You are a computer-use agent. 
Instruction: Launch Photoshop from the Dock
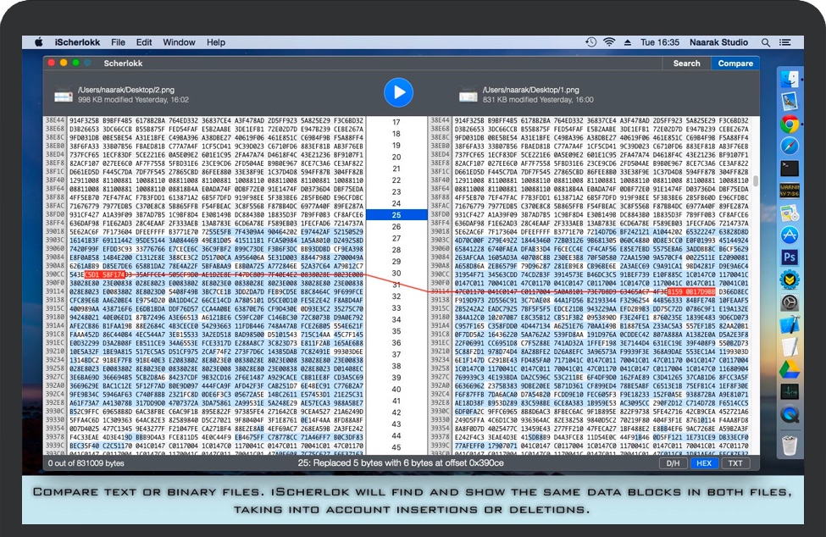tap(790, 257)
